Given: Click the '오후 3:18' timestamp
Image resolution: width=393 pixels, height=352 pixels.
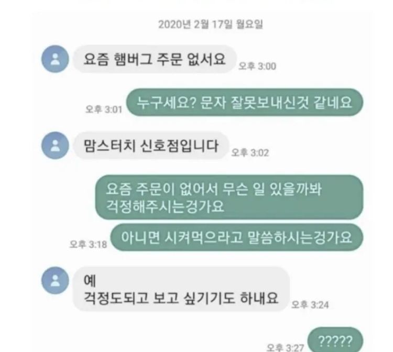Looking at the screenshot, I should (88, 244).
